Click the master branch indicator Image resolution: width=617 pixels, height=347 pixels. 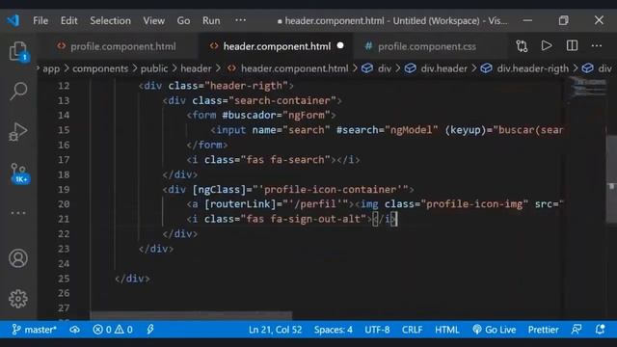pos(34,330)
